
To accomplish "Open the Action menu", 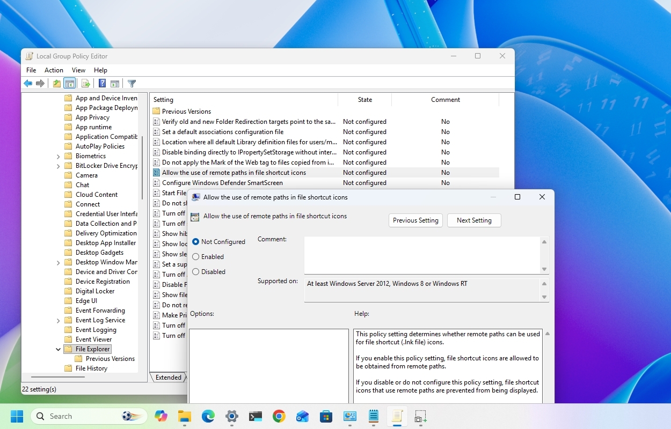I will point(54,70).
